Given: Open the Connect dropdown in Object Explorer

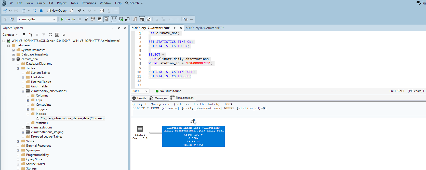Looking at the screenshot, I should point(10,35).
